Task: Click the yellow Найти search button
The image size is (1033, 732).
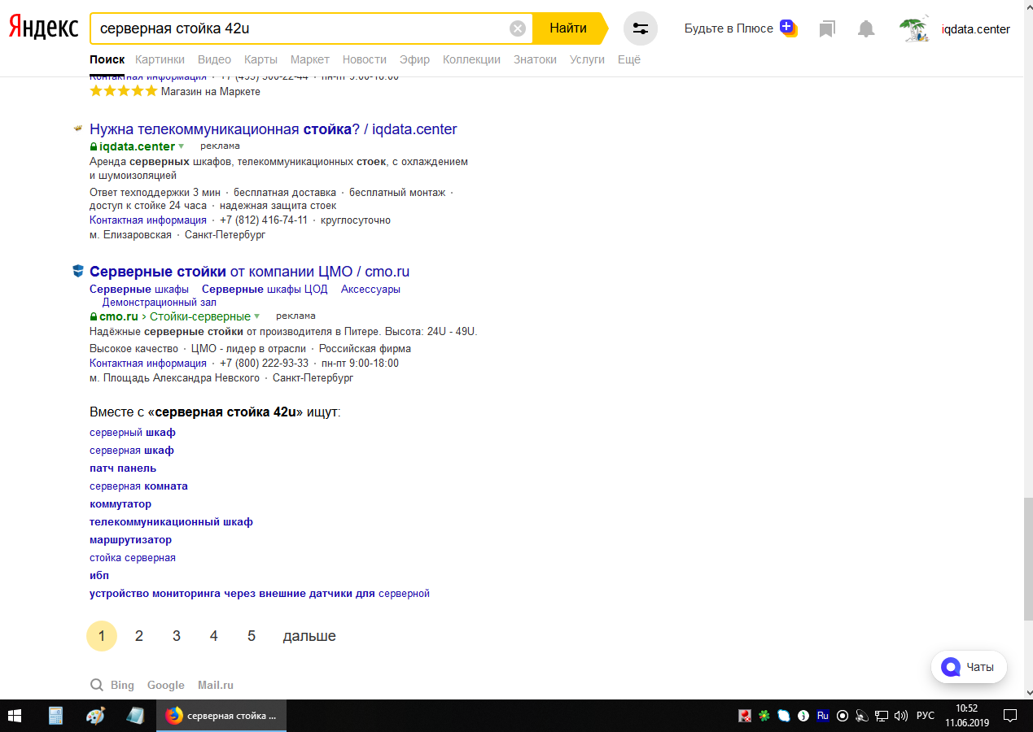Action: pos(569,28)
